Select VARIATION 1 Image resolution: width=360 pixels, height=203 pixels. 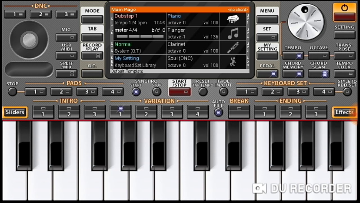click(120, 112)
